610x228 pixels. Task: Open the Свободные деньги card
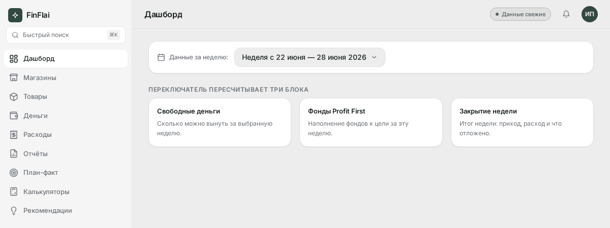220,123
